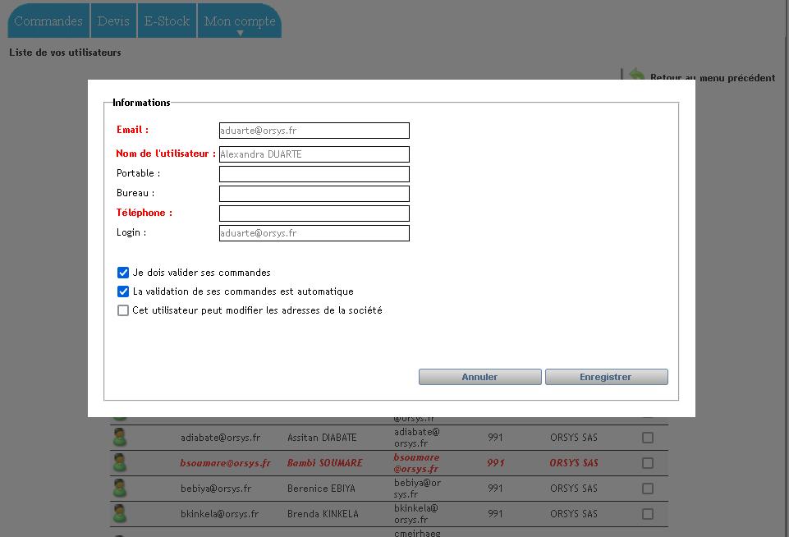Click the Enregistrer button
The image size is (789, 537).
[x=606, y=376]
